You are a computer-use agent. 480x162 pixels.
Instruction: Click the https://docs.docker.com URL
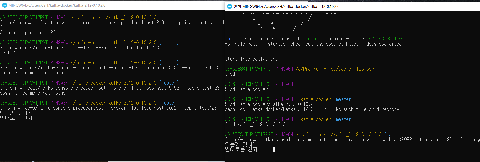(x=375, y=44)
